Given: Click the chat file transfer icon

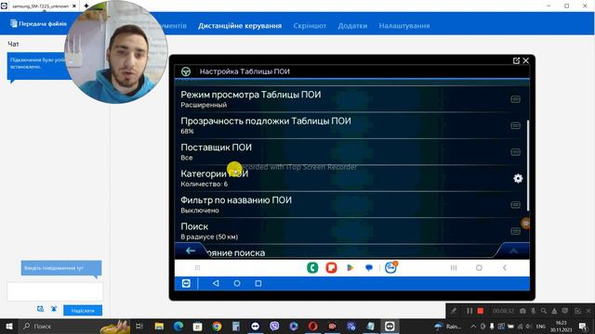Looking at the screenshot, I should pos(40,309).
